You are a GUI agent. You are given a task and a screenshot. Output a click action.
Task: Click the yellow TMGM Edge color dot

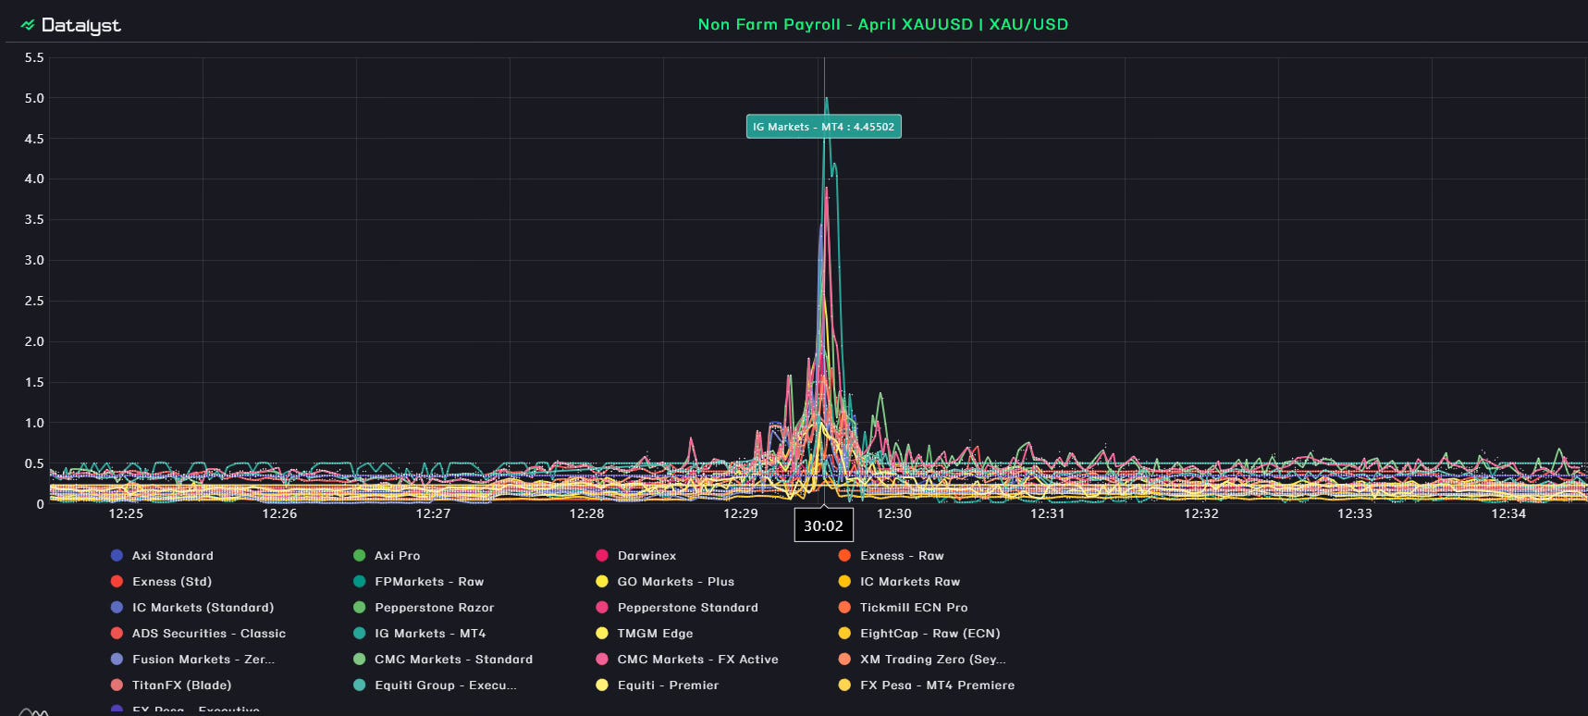click(x=602, y=634)
